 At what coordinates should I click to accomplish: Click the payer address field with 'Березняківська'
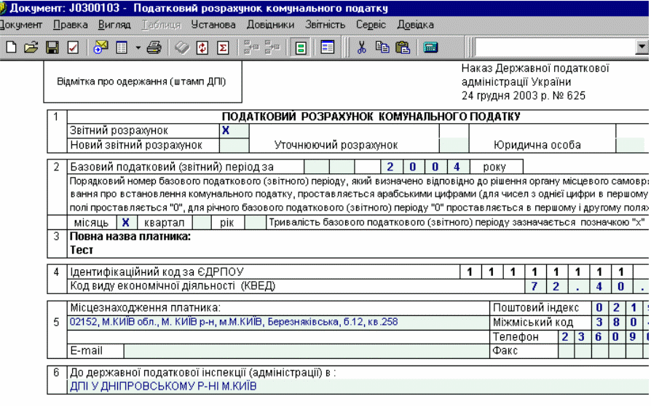click(277, 322)
